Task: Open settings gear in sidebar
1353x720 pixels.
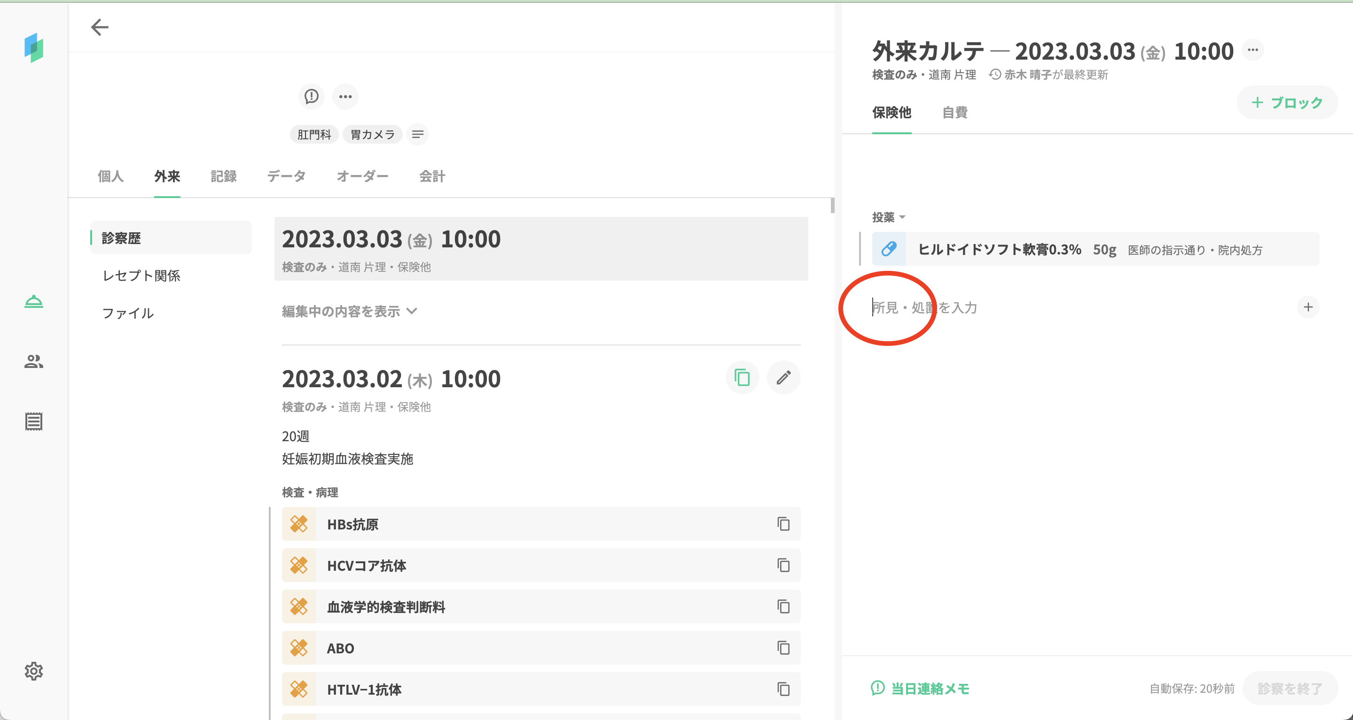Action: pos(34,671)
